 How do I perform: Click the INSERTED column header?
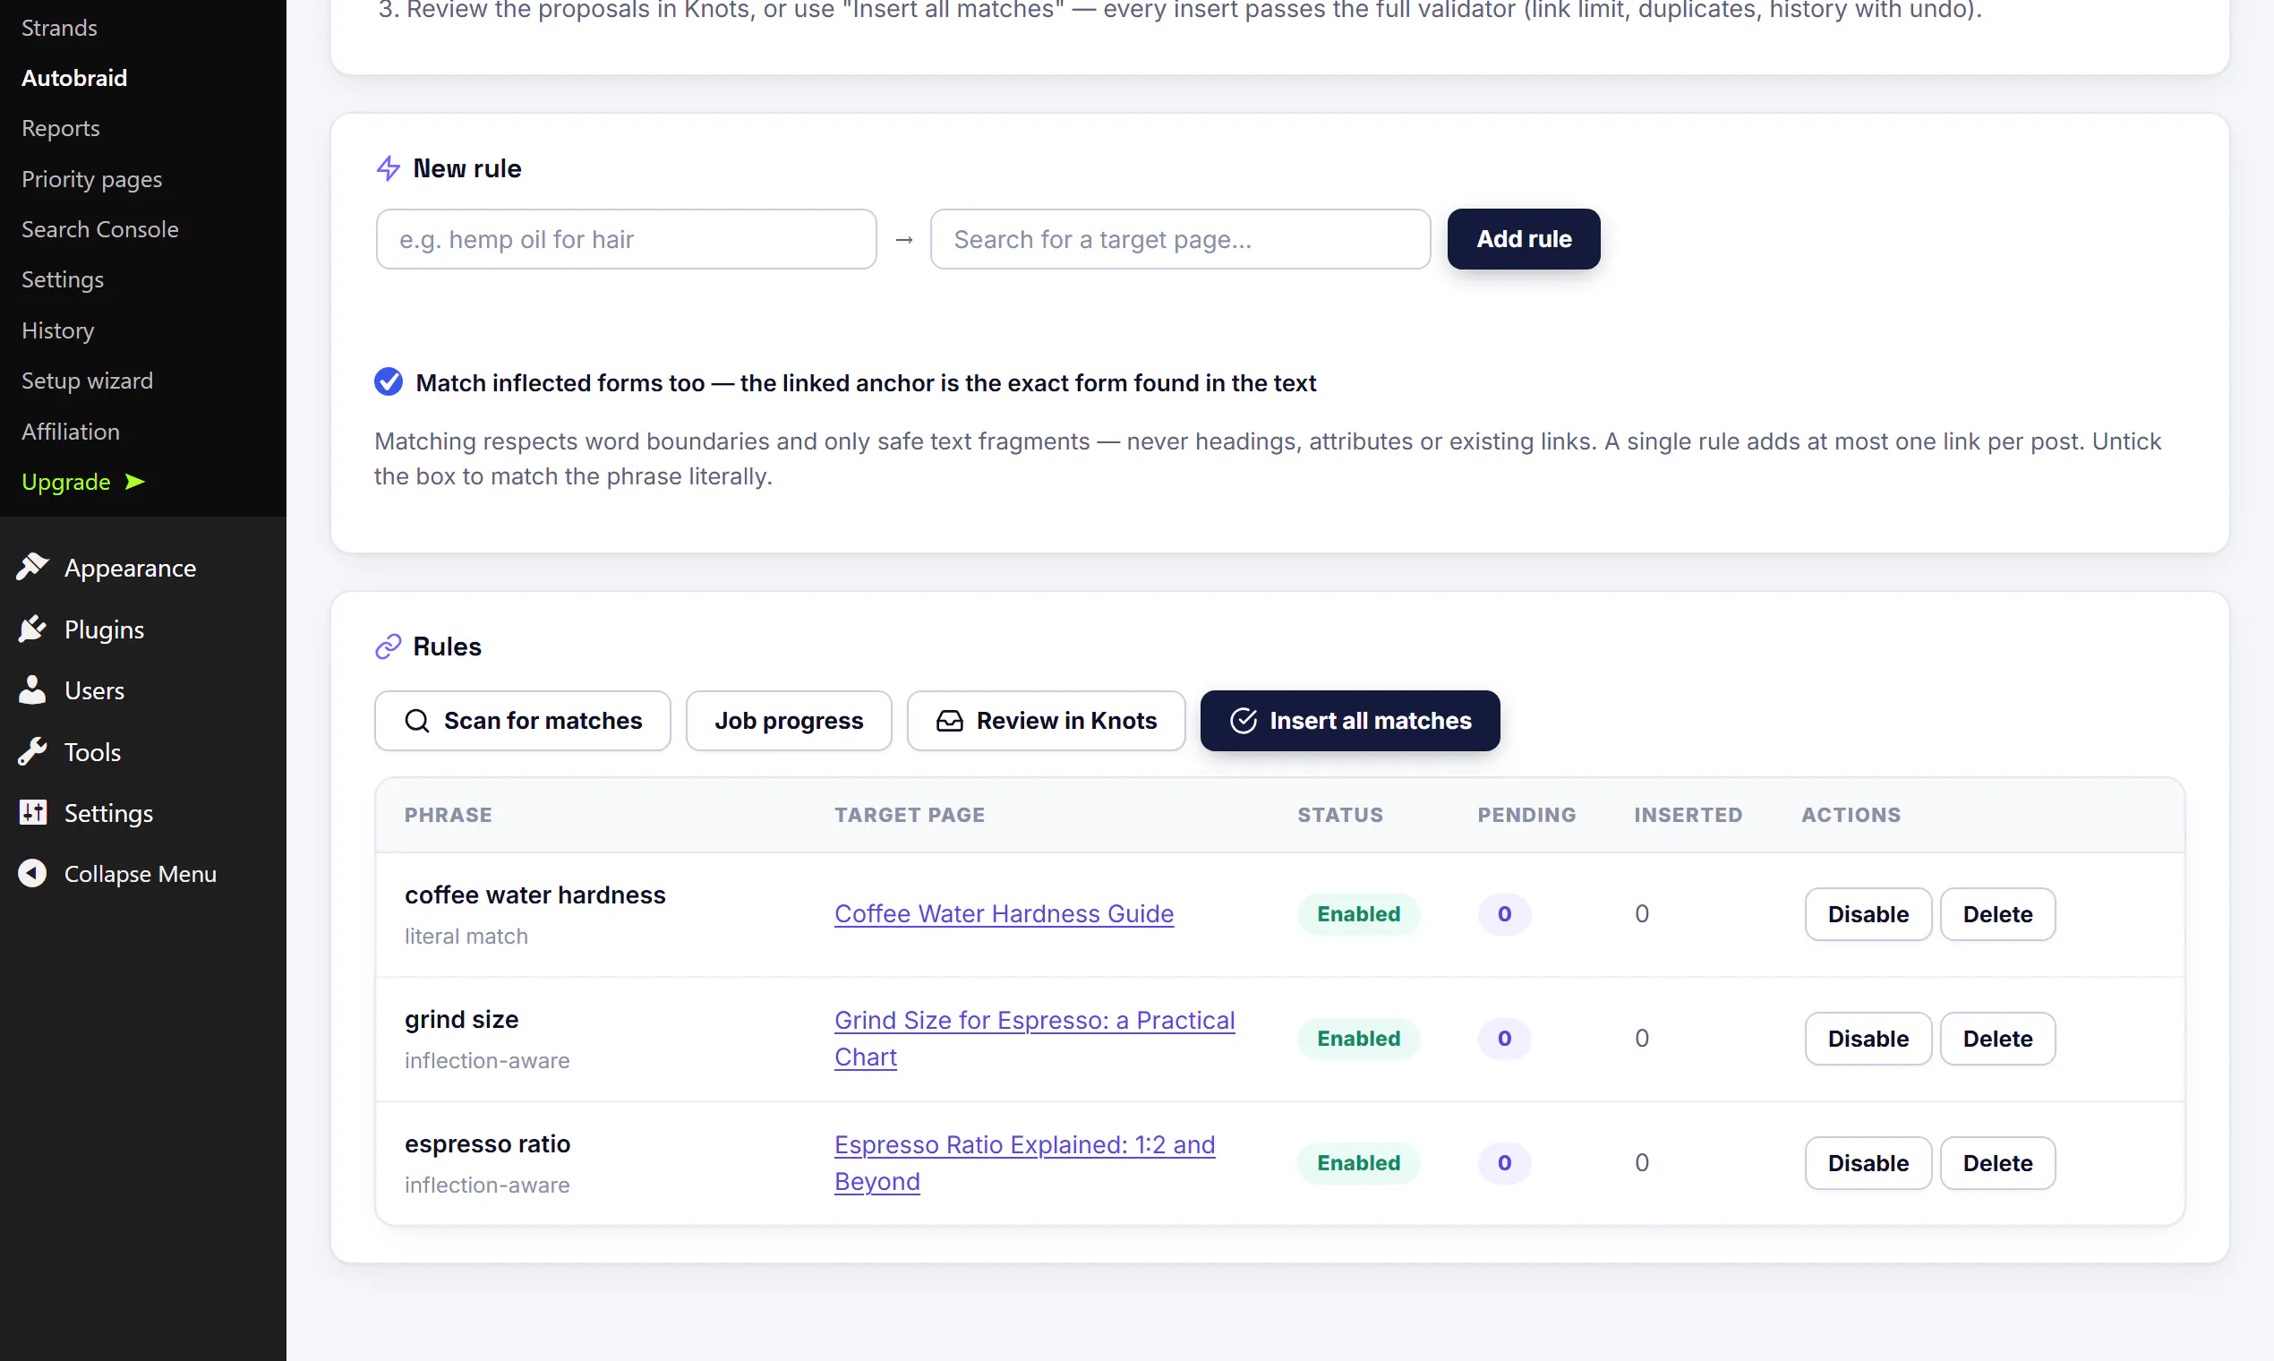[x=1688, y=815]
